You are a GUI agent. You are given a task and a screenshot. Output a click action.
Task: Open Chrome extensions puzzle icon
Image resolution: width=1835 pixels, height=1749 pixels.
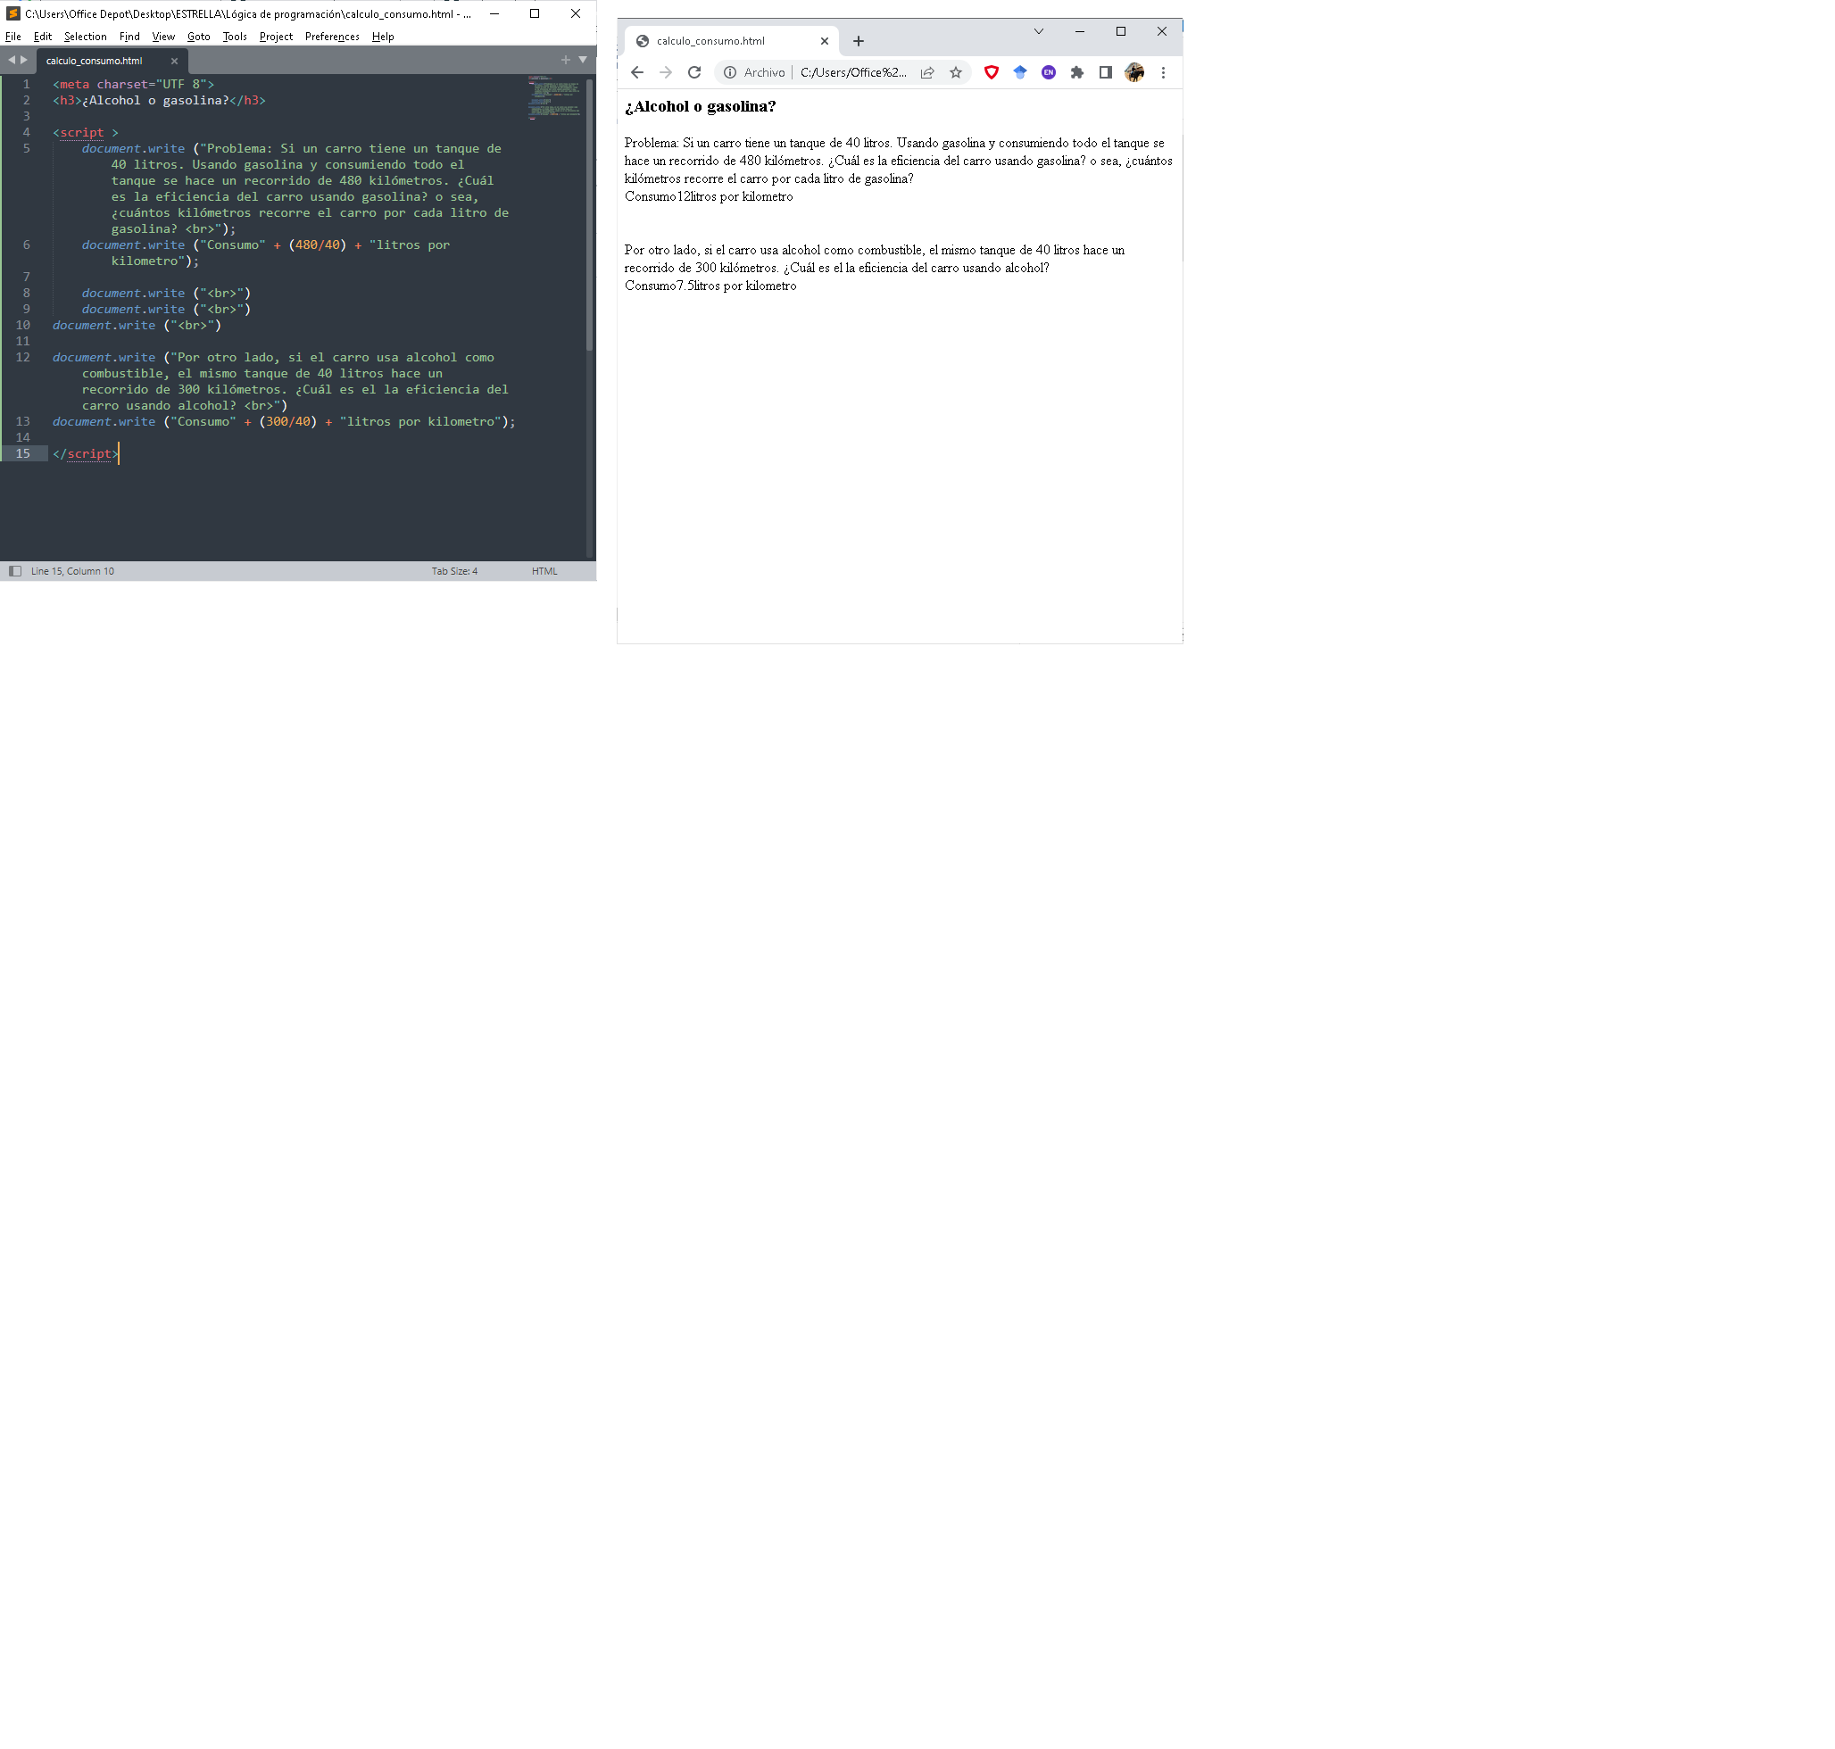[x=1077, y=72]
